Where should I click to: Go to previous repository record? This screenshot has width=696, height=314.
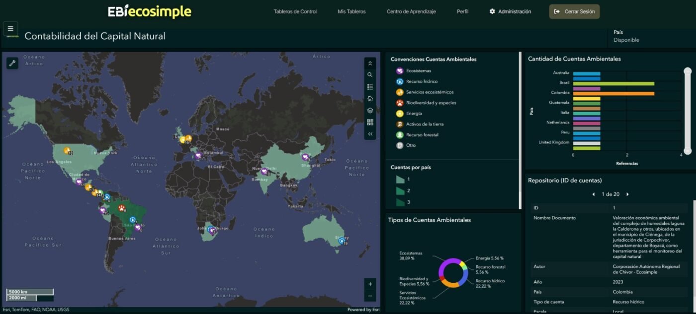click(x=594, y=194)
